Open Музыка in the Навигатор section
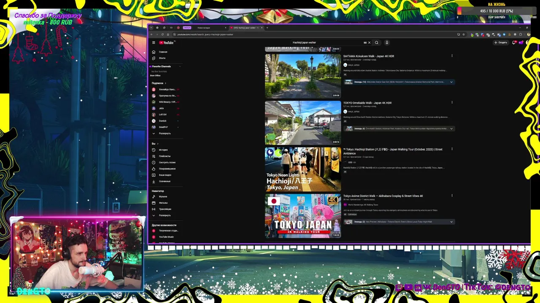This screenshot has height=303, width=540. pyautogui.click(x=163, y=197)
